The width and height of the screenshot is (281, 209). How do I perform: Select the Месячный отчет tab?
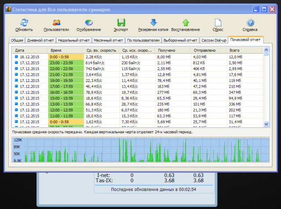(108, 40)
